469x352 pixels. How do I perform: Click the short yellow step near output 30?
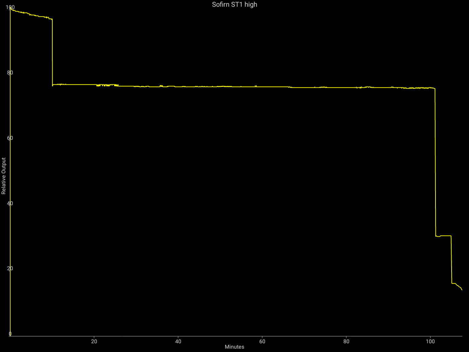pos(444,236)
